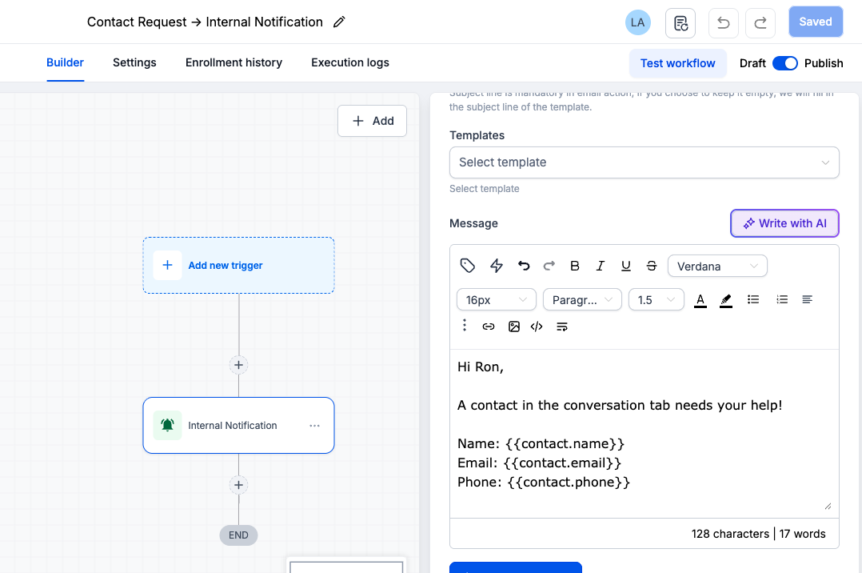Click '128 characters' count
862x573 pixels.
[x=730, y=534]
